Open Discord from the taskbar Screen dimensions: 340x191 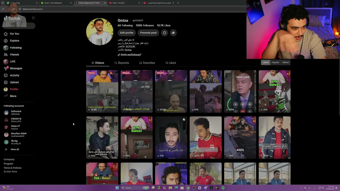[x=205, y=188]
